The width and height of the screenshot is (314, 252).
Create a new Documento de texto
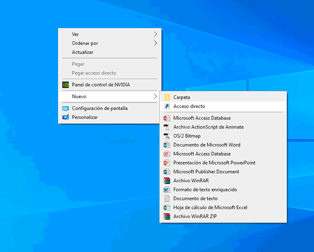click(x=223, y=198)
